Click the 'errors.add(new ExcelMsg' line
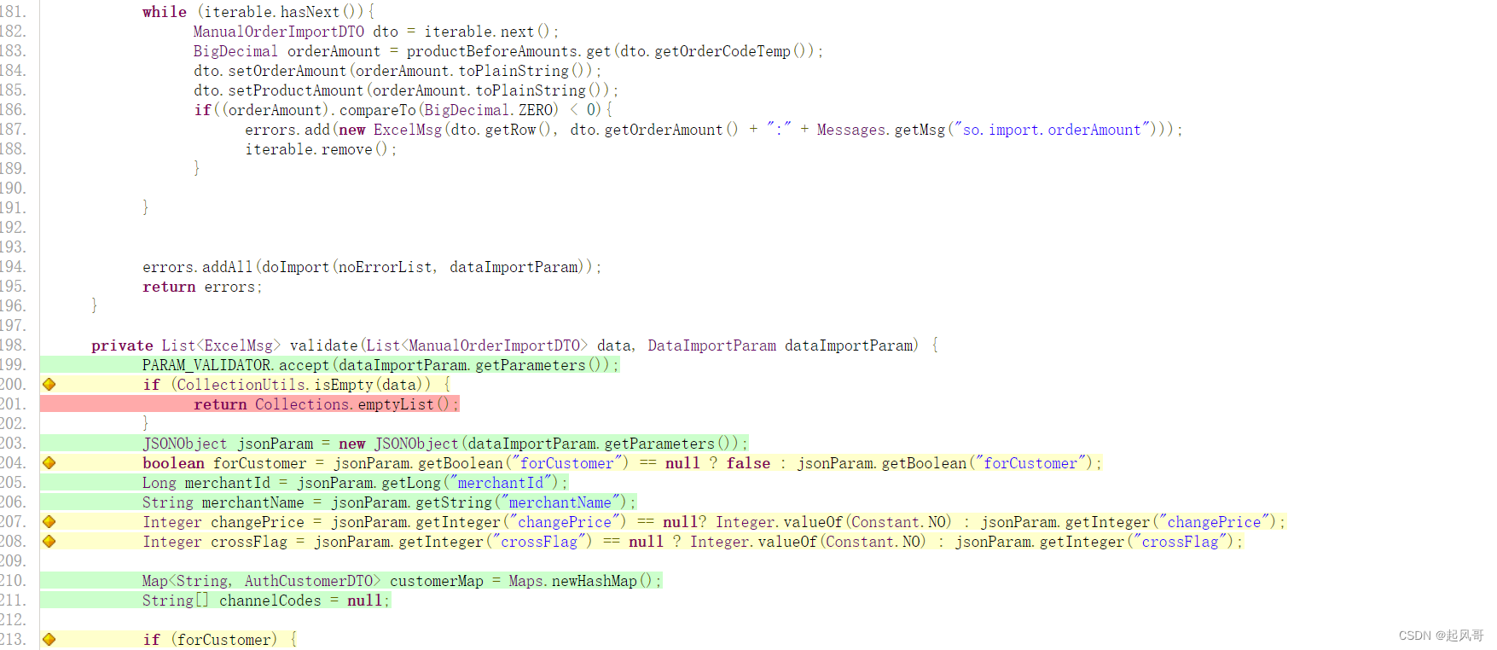The height and width of the screenshot is (650, 1497). click(714, 130)
